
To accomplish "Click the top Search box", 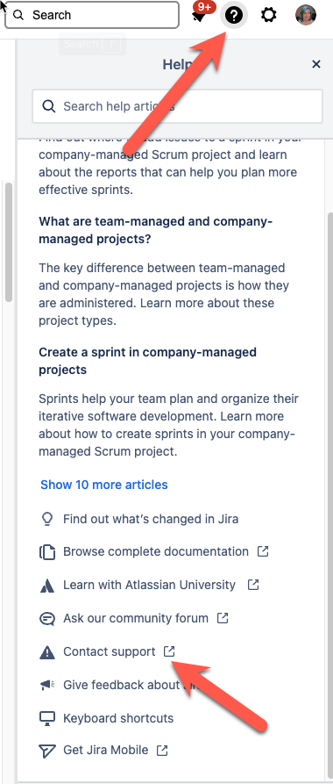I will [x=92, y=15].
